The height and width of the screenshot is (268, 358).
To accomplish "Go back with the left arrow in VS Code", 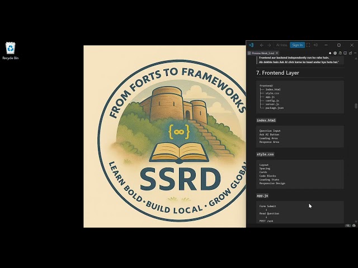I will 262,45.
